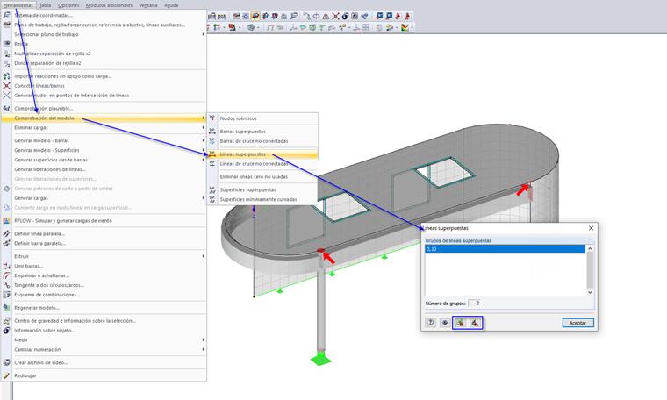Expand the Cambiar numeración submenu
The width and height of the screenshot is (667, 400).
click(104, 349)
